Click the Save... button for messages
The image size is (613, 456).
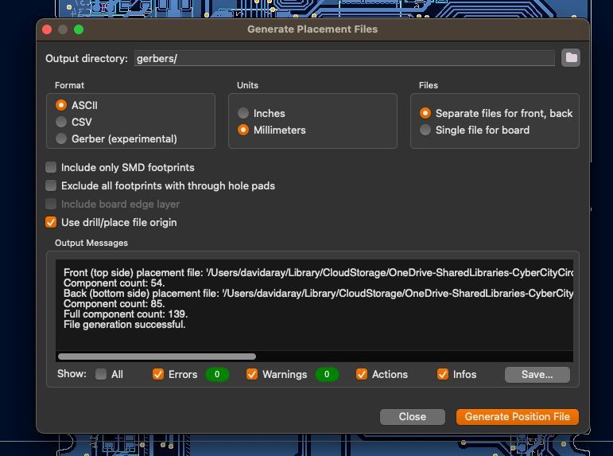click(x=537, y=375)
